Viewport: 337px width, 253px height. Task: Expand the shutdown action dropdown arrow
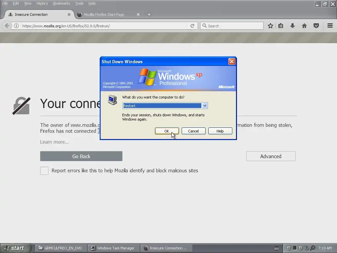pos(205,106)
